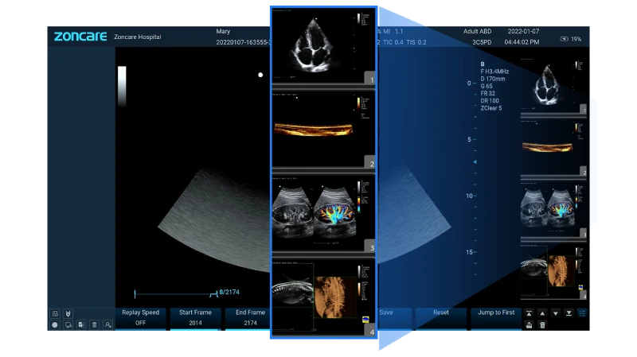Screen dimensions: 637x357
Task: Click the focus position arrow on depth scale
Action: [x=475, y=162]
